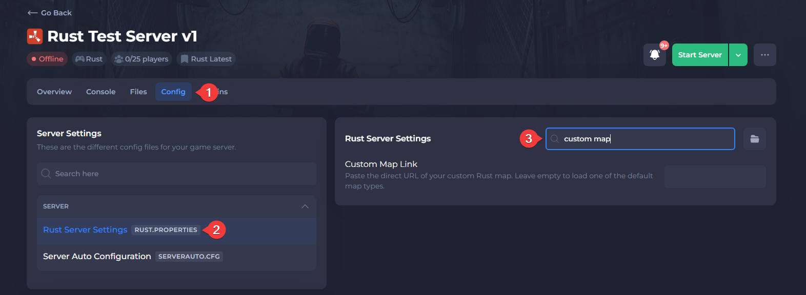
Task: Click the folder icon beside the search box
Action: (x=754, y=139)
